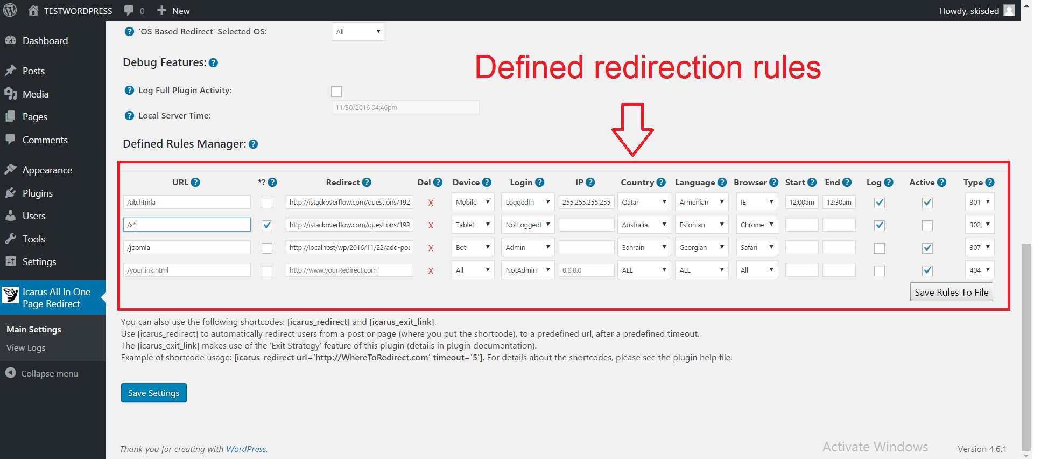Open Device dropdown set to Tablet
1041x459 pixels.
[473, 225]
